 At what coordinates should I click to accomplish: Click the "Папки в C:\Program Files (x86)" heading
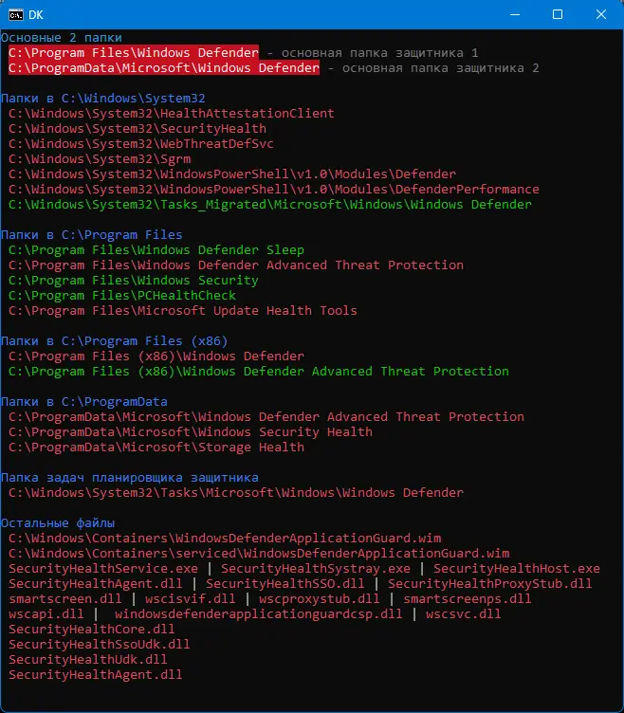(x=114, y=341)
